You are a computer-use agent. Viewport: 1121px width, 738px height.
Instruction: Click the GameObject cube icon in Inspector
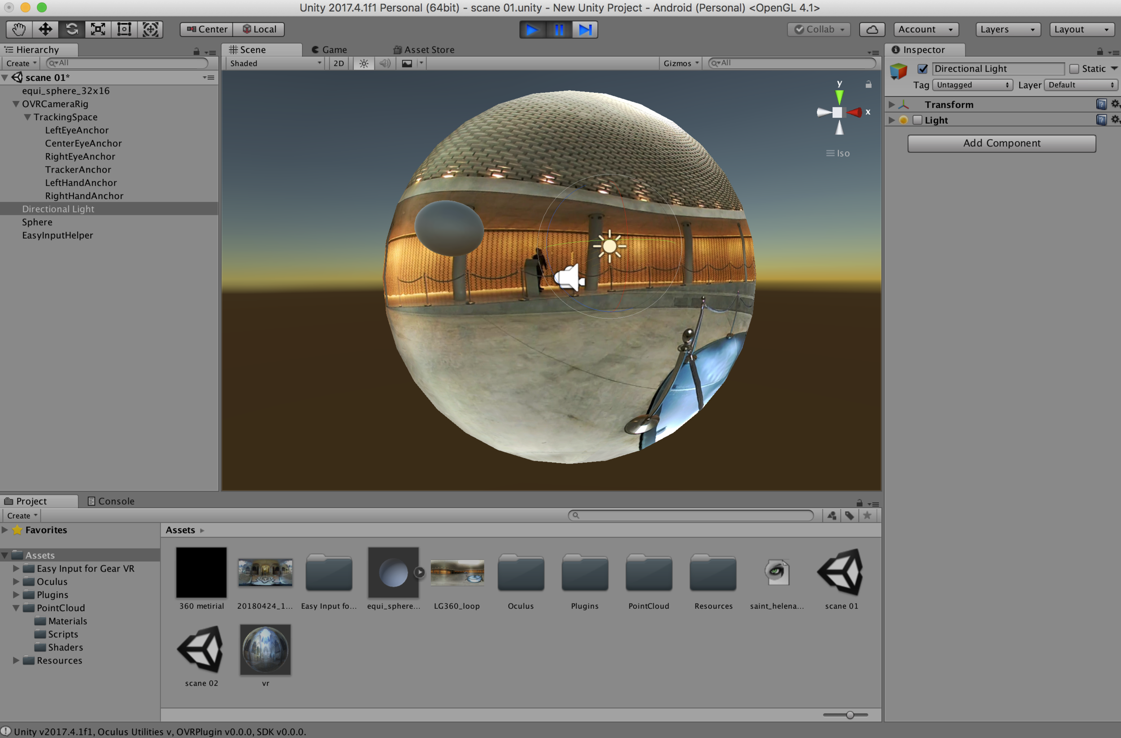click(x=898, y=72)
